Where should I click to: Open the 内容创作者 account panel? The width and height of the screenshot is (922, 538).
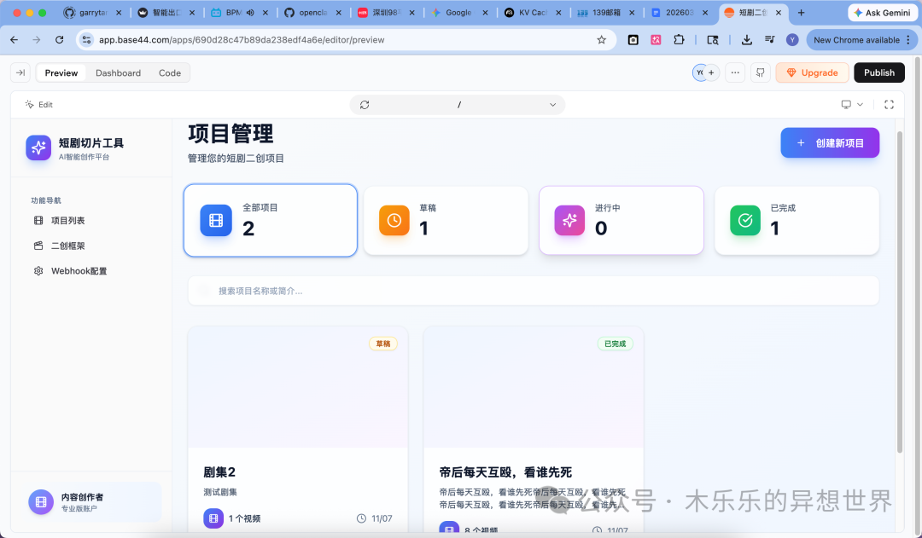pos(94,502)
